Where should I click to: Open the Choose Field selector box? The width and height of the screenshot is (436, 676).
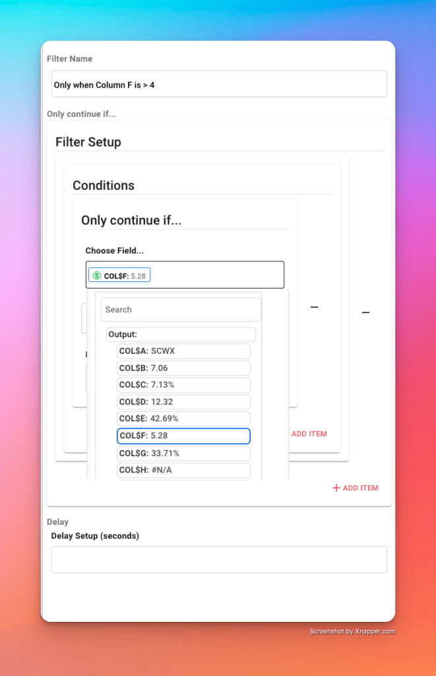[x=185, y=275]
